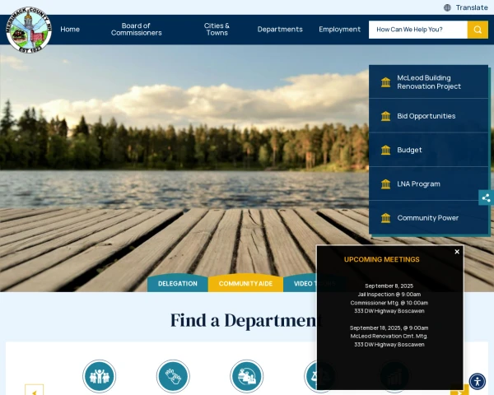Click the Commissioner Mtg. @ 10:00am text
Screen dimensions: 494x395
click(389, 303)
